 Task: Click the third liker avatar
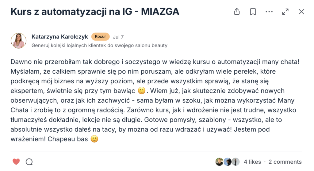coord(235,162)
